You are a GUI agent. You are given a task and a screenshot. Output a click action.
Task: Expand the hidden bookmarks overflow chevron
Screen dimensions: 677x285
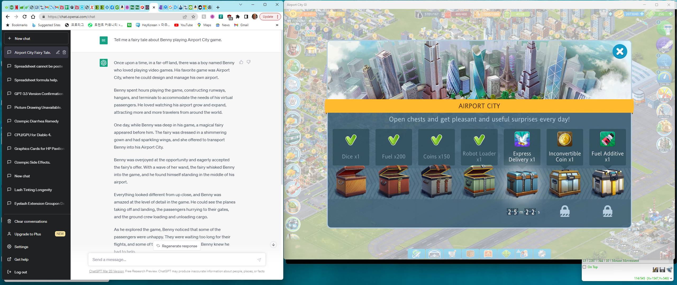coord(277,25)
